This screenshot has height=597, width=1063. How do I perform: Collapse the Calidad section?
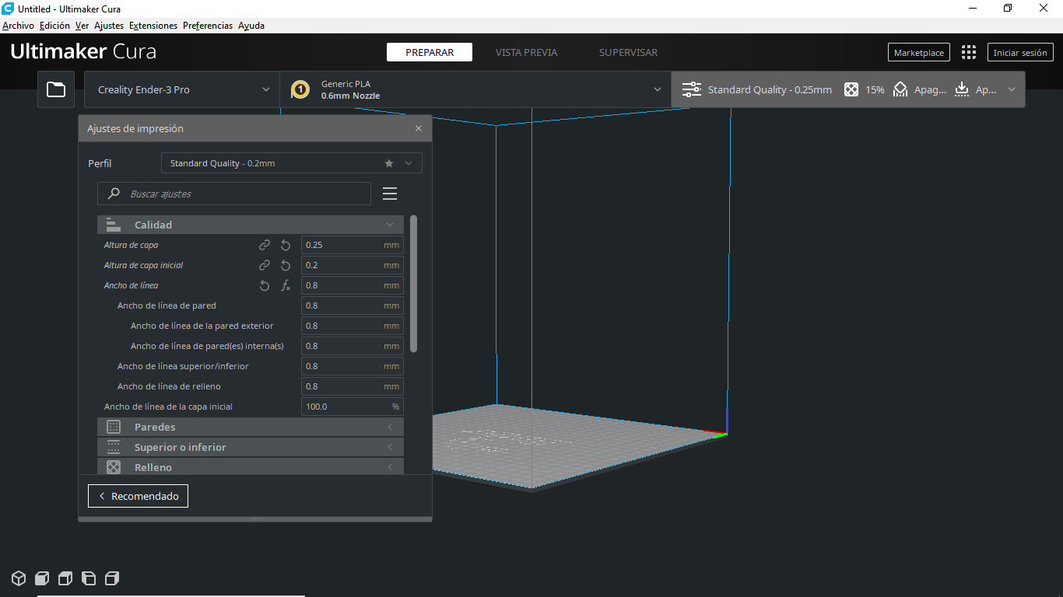[251, 225]
